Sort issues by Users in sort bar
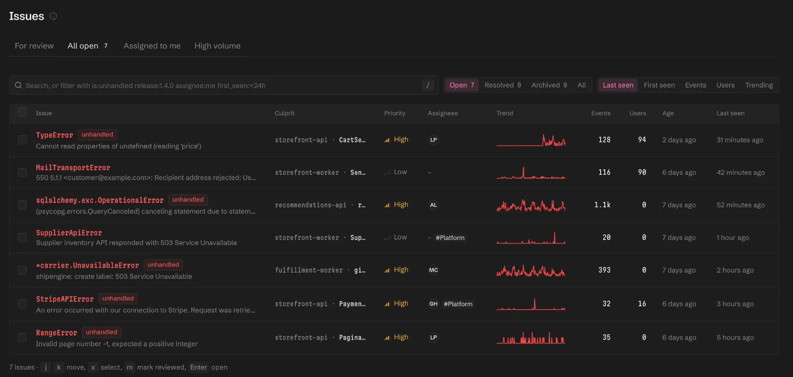Image resolution: width=793 pixels, height=377 pixels. [x=726, y=85]
